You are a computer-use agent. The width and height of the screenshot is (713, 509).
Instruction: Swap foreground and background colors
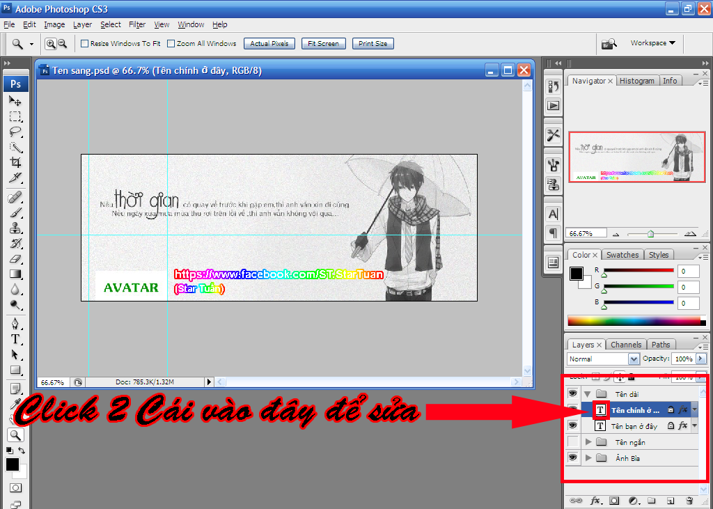click(x=22, y=451)
